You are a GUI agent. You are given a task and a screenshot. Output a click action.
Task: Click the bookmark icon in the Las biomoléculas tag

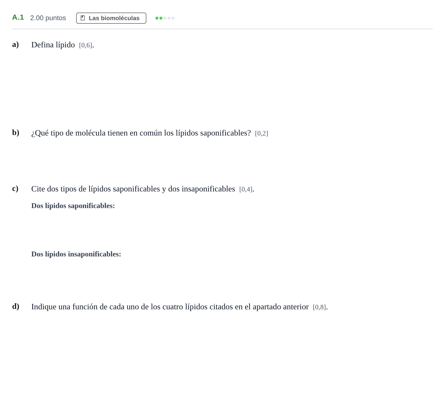tap(83, 18)
